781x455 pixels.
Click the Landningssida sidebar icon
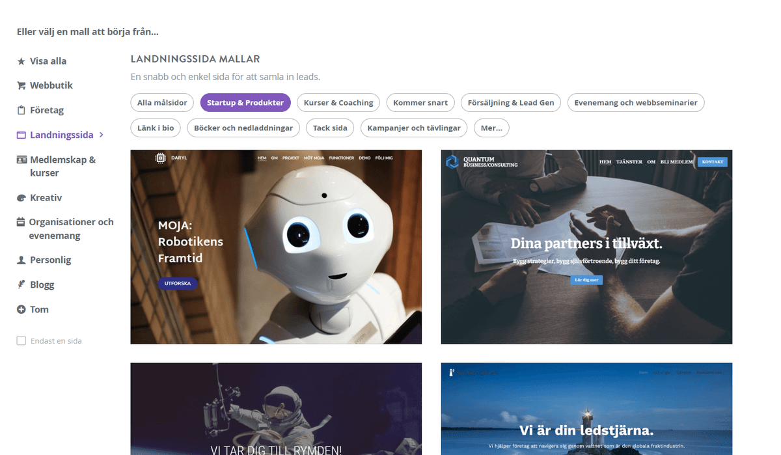[21, 135]
